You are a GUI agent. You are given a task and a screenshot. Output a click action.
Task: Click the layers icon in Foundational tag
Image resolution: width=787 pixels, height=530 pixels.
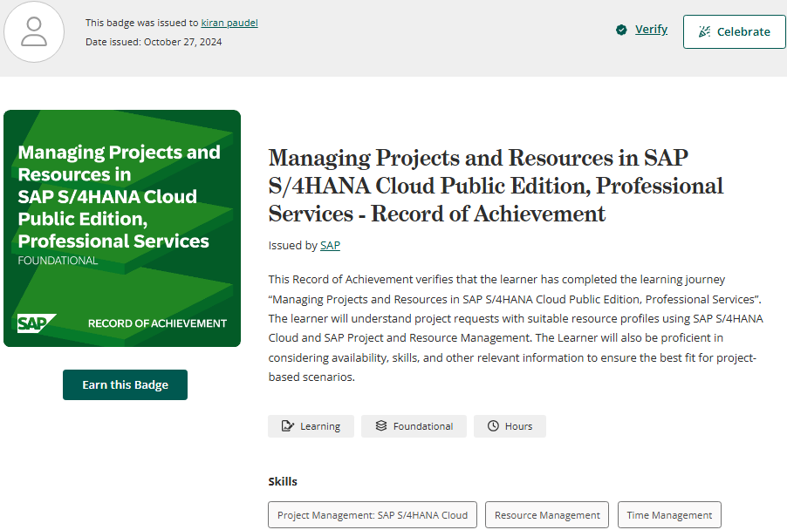(380, 426)
